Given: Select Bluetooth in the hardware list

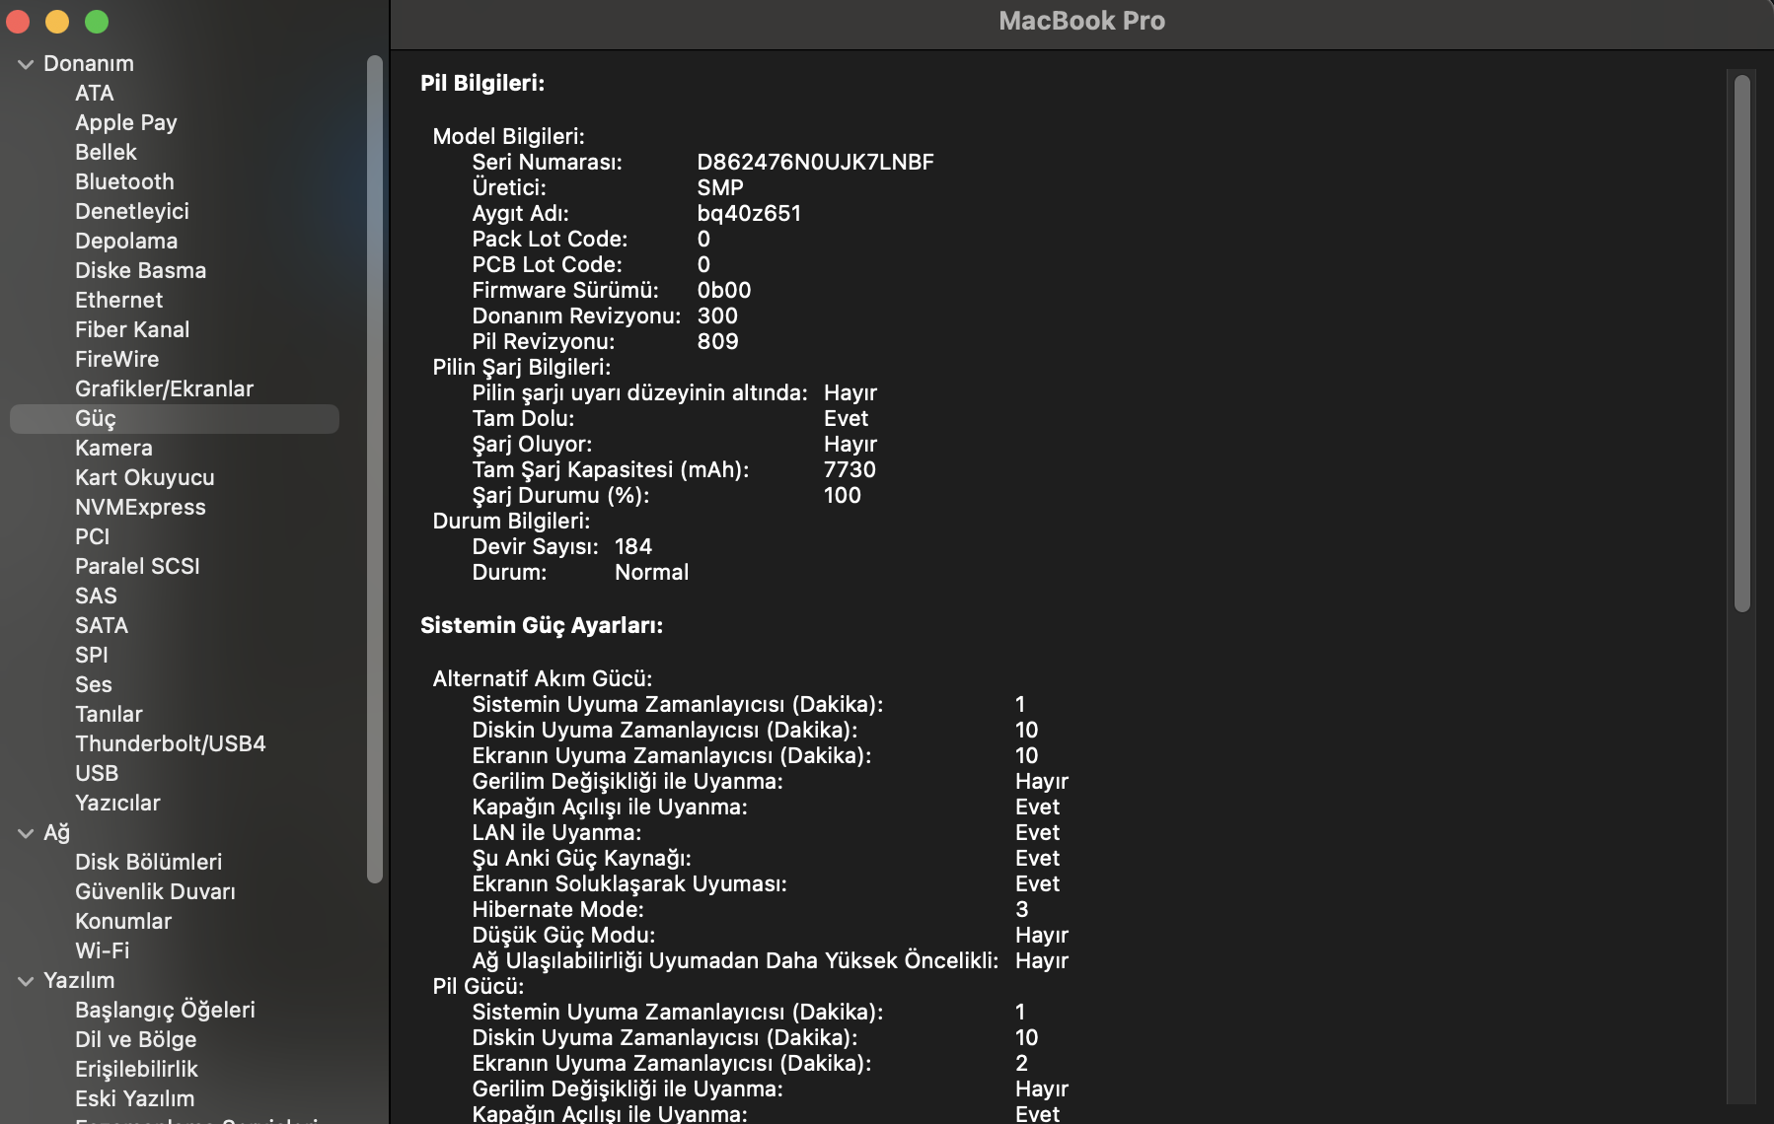Looking at the screenshot, I should tap(124, 181).
